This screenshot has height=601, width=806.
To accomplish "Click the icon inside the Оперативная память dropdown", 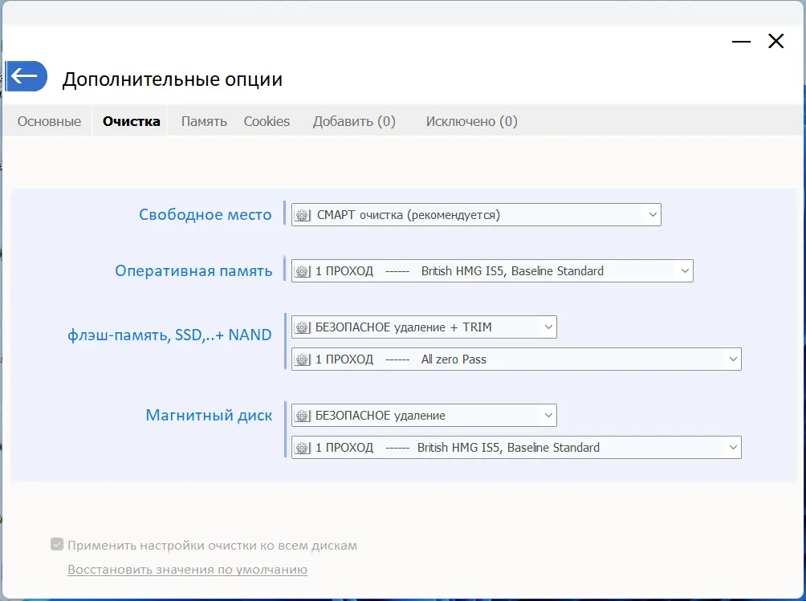I will [x=303, y=271].
